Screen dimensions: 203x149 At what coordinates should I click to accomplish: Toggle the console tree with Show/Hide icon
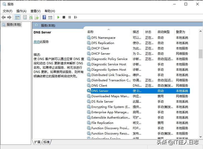click(17, 17)
